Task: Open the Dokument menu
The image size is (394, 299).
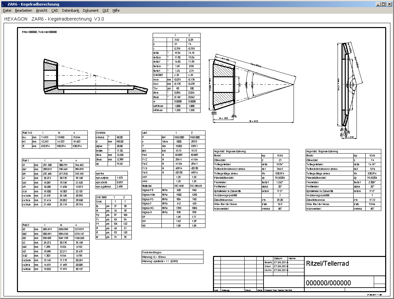Action: point(91,10)
